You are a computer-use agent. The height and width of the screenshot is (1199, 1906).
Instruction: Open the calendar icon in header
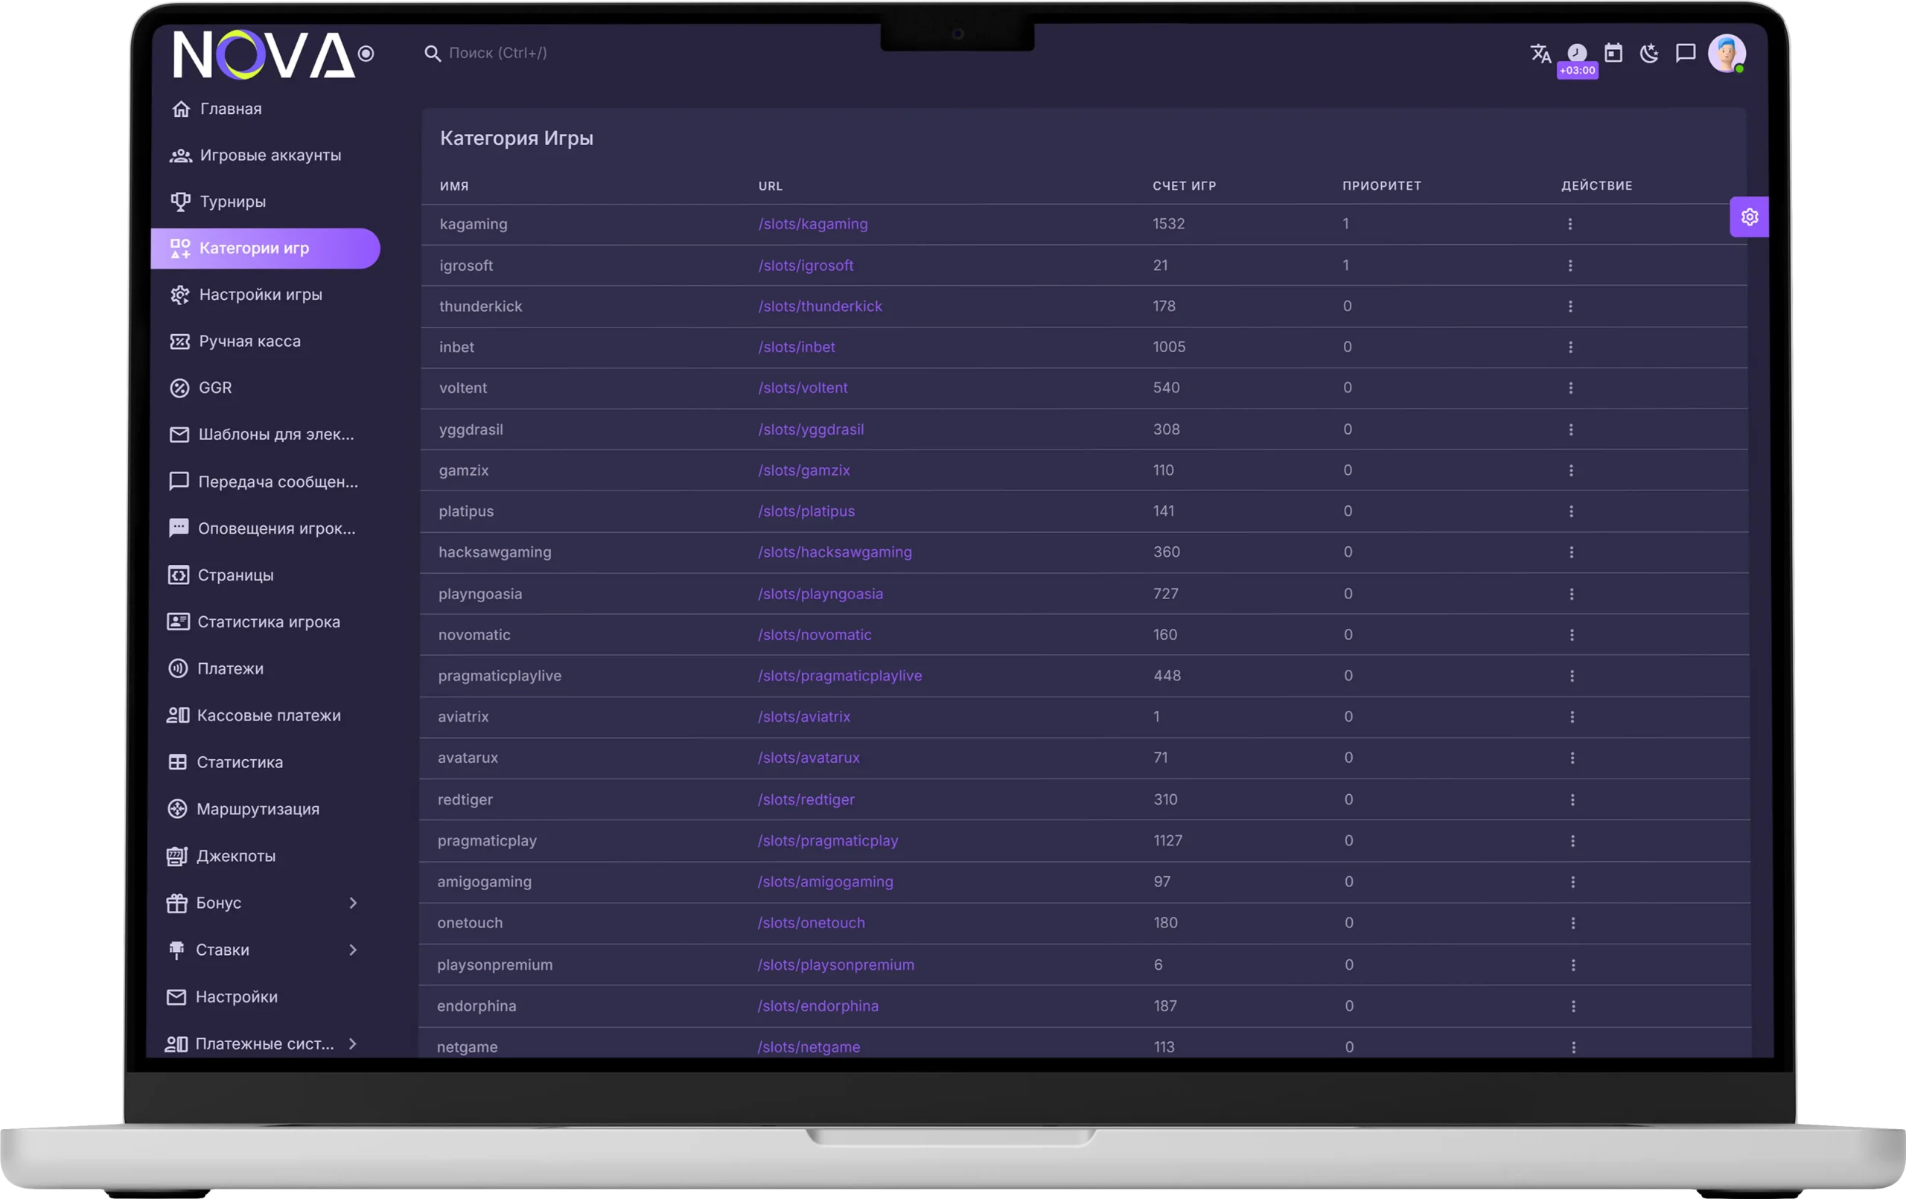[x=1613, y=53]
